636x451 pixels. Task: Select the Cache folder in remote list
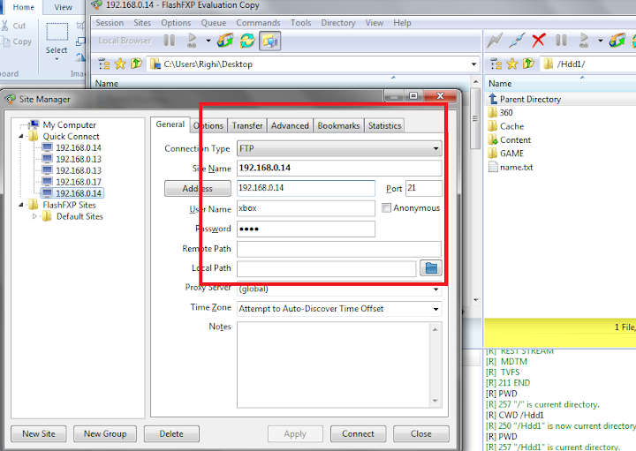[x=511, y=126]
